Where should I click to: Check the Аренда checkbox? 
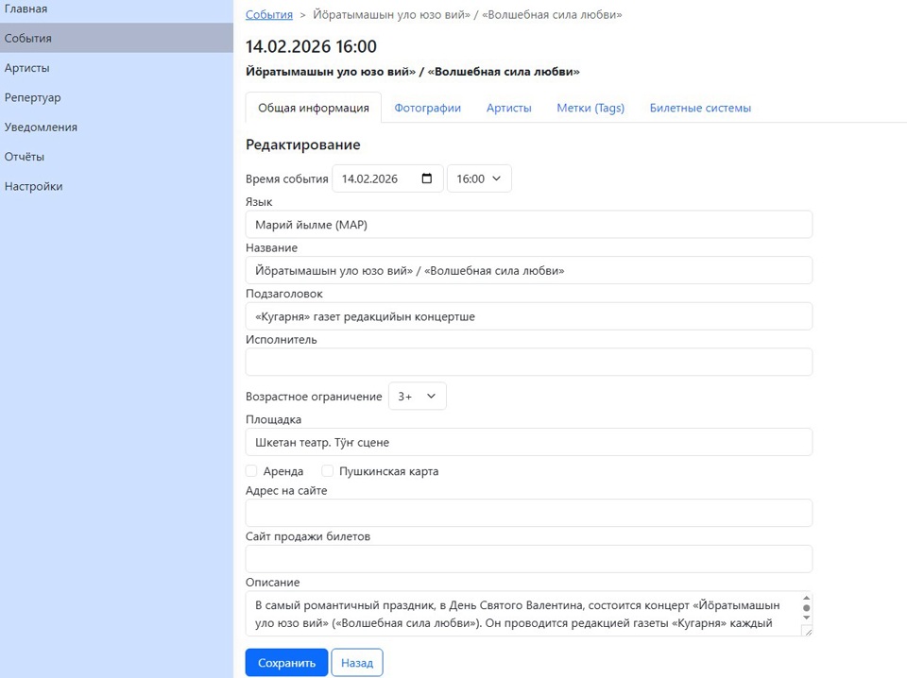[x=251, y=471]
